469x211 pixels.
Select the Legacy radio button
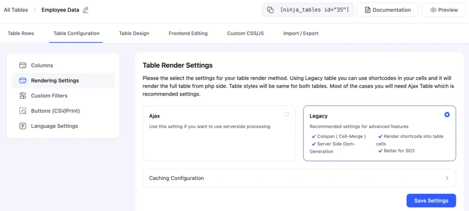click(x=447, y=114)
